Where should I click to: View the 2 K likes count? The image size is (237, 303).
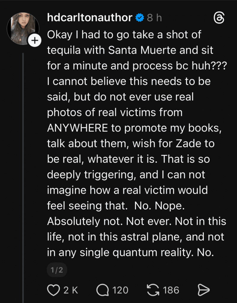click(71, 290)
